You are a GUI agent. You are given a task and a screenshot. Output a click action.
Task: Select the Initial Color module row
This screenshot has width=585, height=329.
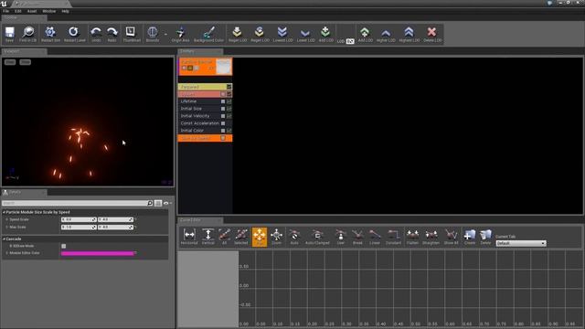point(205,131)
